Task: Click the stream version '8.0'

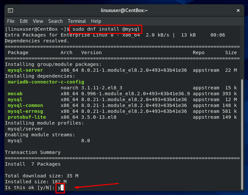Action: (x=85, y=141)
